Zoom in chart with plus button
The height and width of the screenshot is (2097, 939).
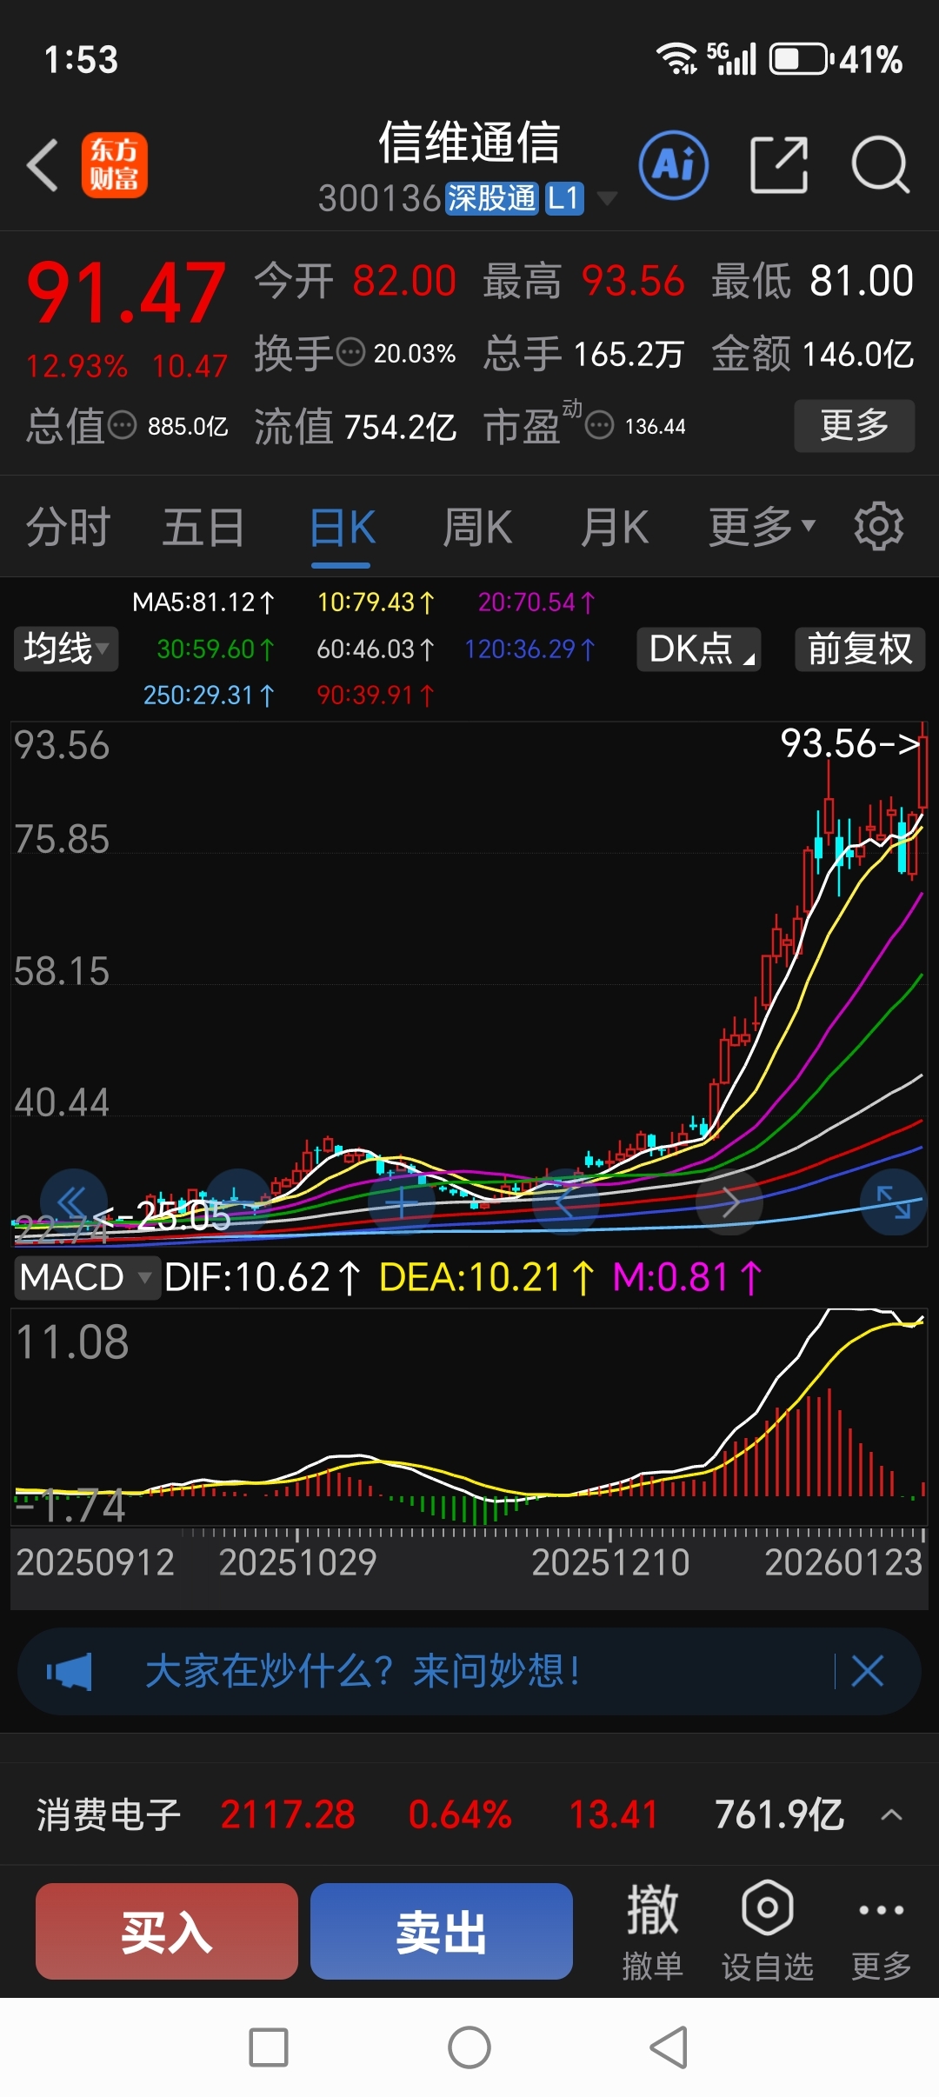coord(402,1202)
